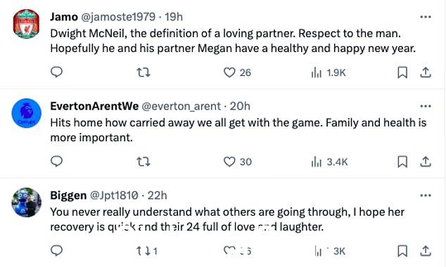Viewport: 446px width, 267px height.
Task: Open @jamoste1979 profile handle
Action: pos(118,17)
